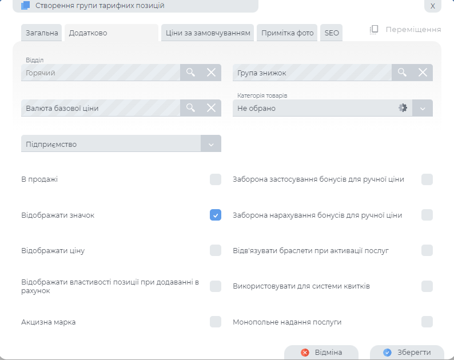Enable the В продажі checkbox

pos(215,179)
